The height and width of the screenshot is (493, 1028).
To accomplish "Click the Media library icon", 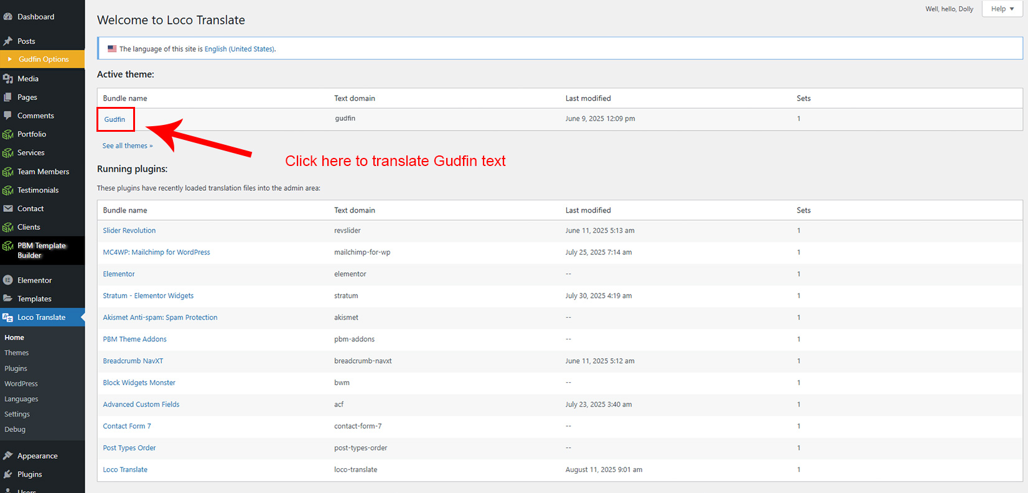I will 8,79.
